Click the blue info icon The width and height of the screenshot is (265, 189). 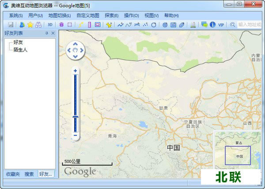point(212,25)
